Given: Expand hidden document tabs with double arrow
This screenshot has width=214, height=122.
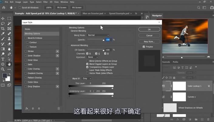Looking at the screenshot, I should pos(142,14).
